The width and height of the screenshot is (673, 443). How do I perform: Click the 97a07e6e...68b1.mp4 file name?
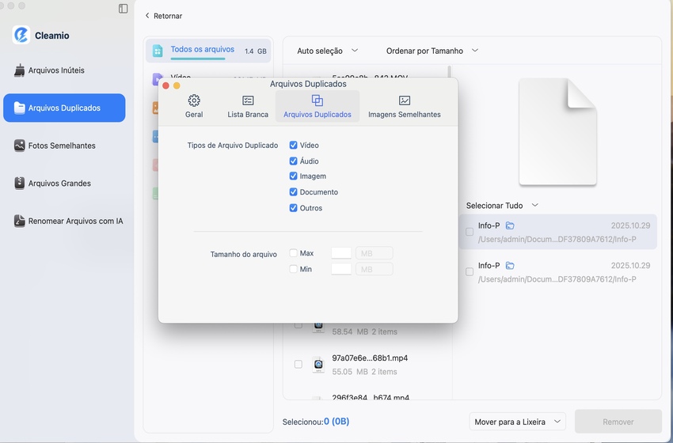pyautogui.click(x=370, y=358)
